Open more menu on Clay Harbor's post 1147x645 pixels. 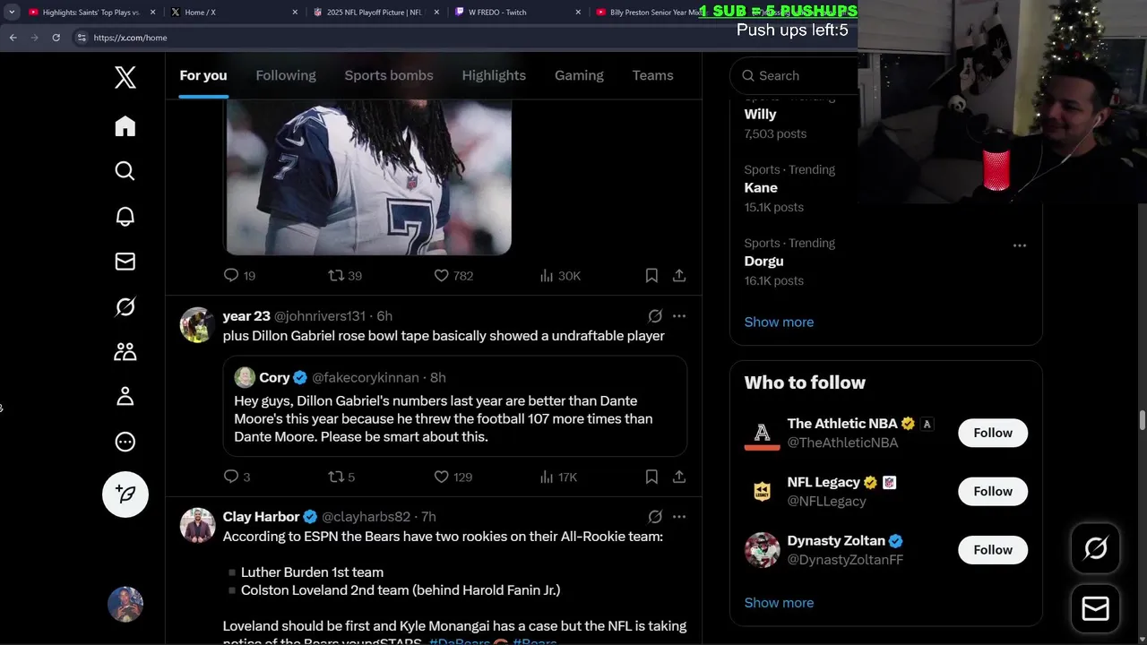pyautogui.click(x=679, y=516)
